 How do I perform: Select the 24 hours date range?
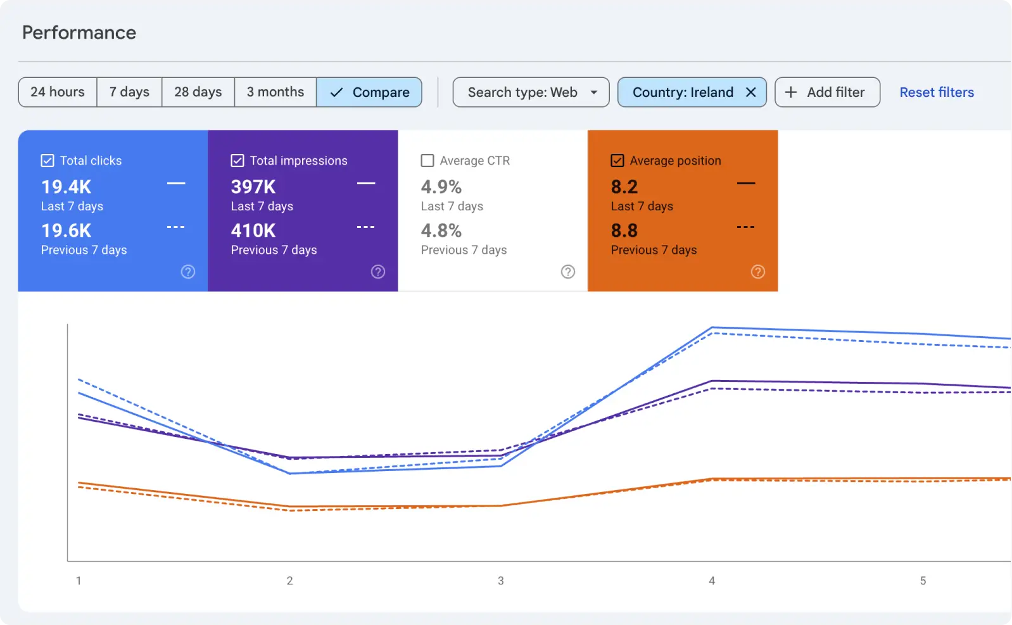pyautogui.click(x=58, y=92)
